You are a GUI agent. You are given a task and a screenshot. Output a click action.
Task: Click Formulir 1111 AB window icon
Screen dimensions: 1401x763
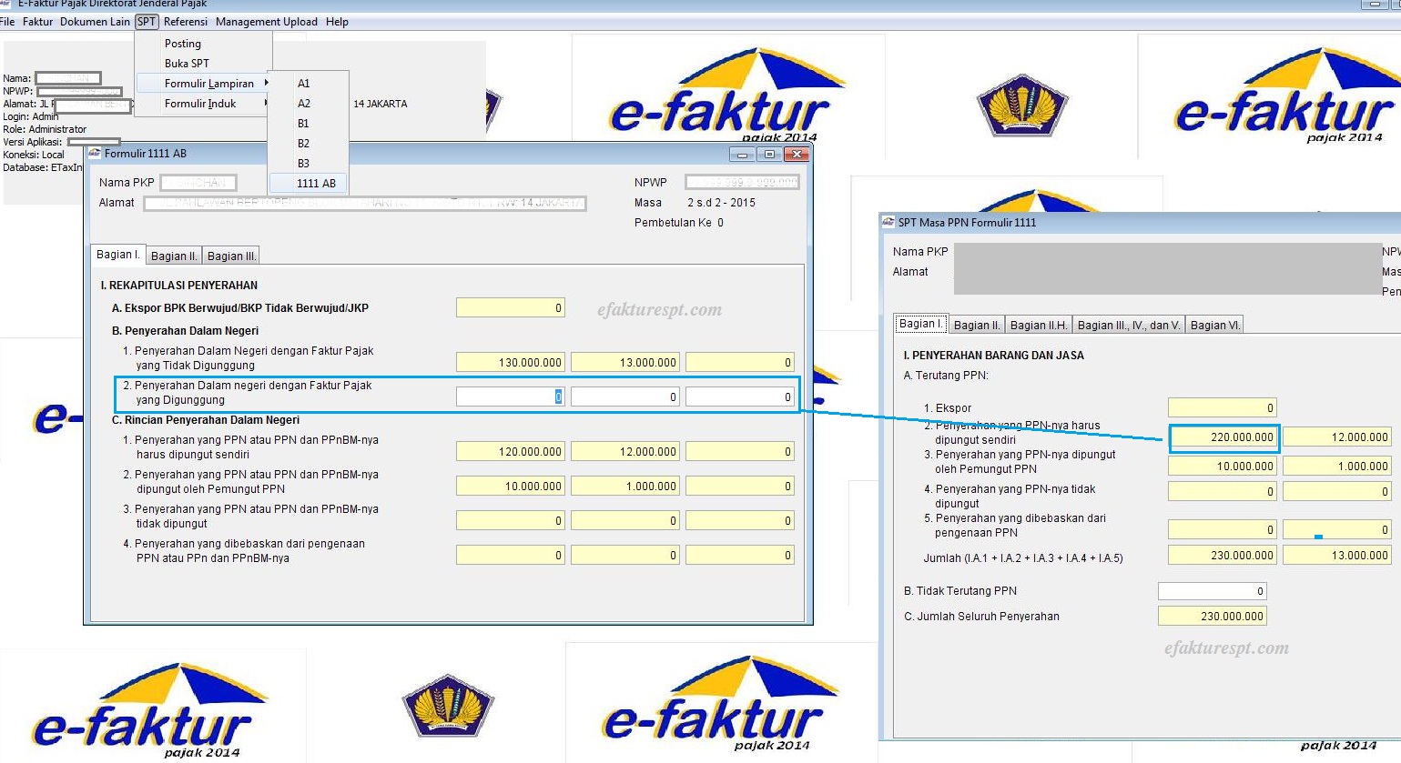(x=95, y=154)
